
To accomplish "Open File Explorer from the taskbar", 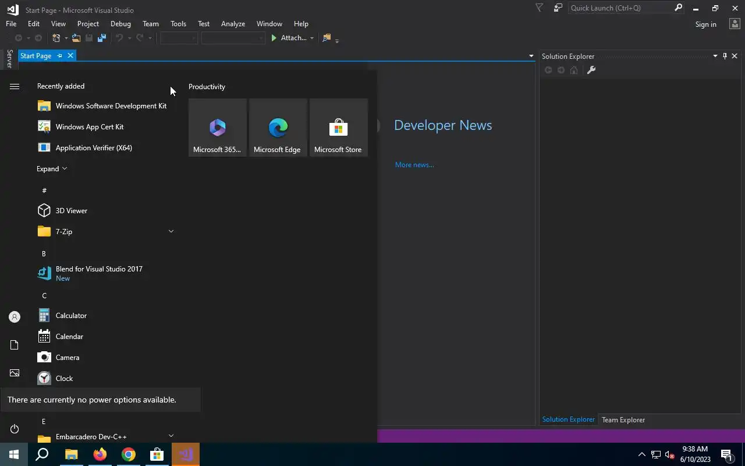I will [71, 454].
